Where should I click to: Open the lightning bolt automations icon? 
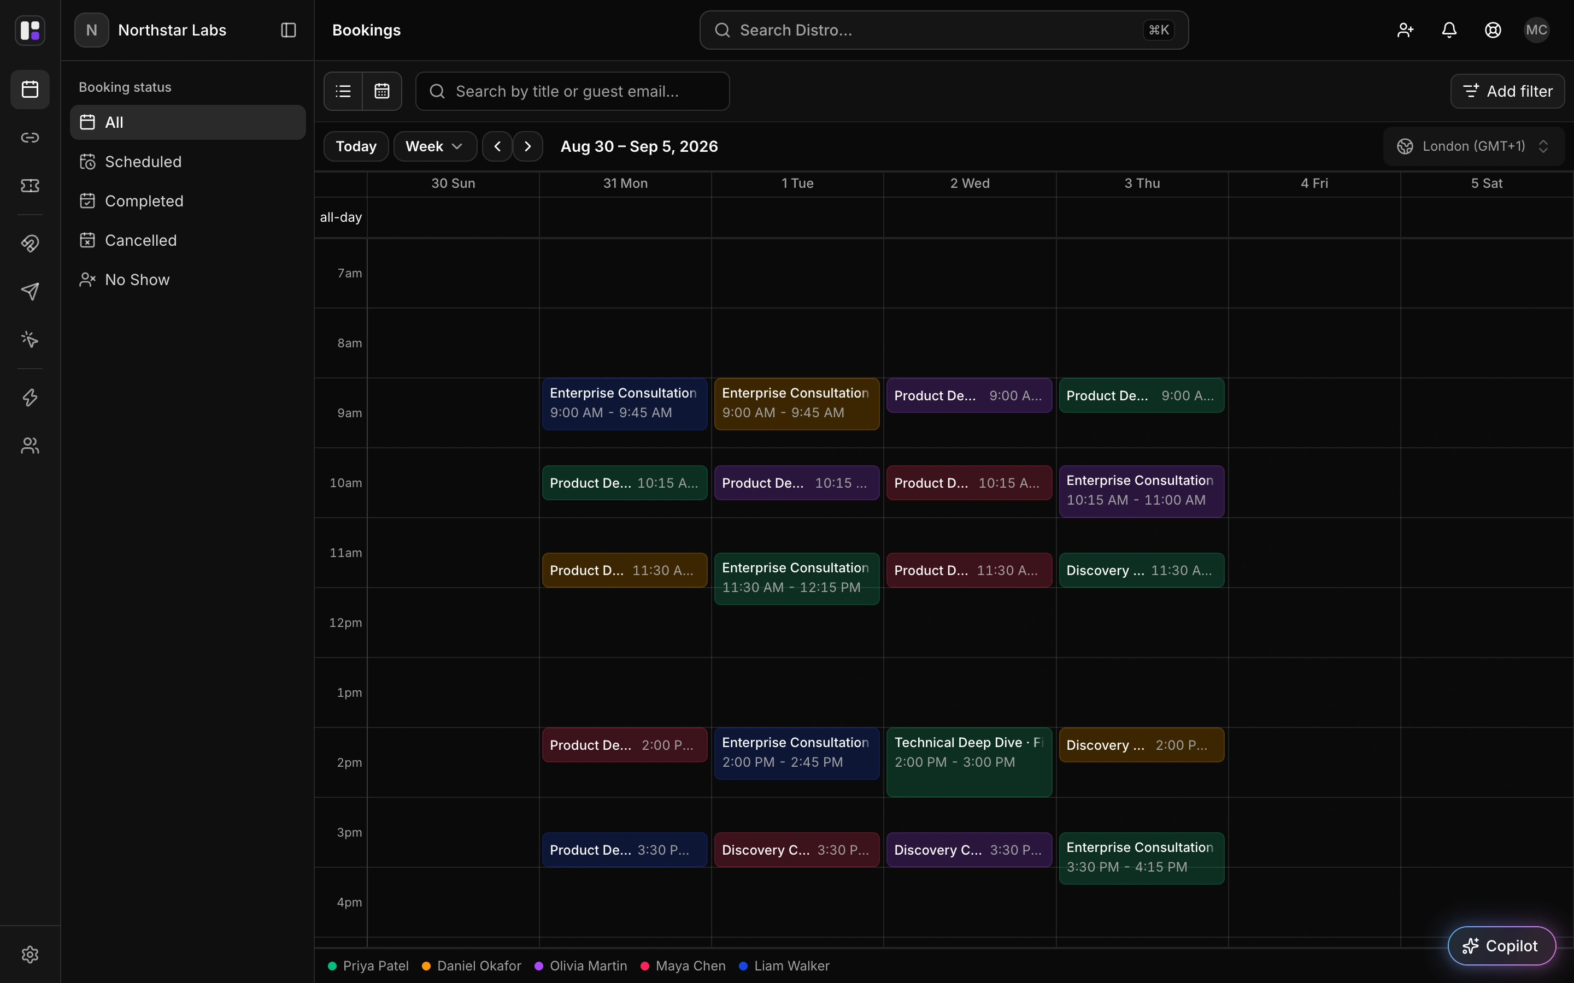point(30,397)
